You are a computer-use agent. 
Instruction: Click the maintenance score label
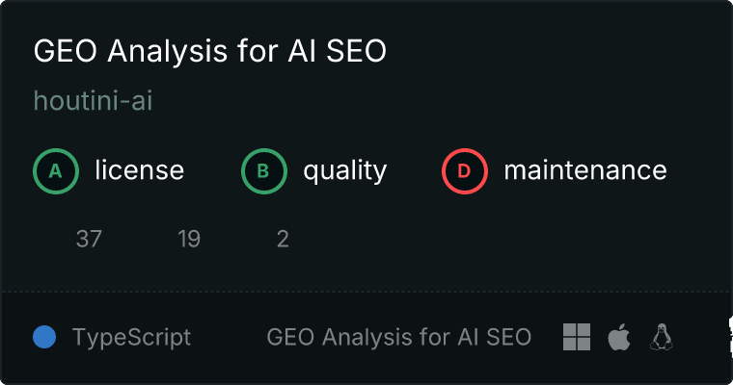coord(585,170)
